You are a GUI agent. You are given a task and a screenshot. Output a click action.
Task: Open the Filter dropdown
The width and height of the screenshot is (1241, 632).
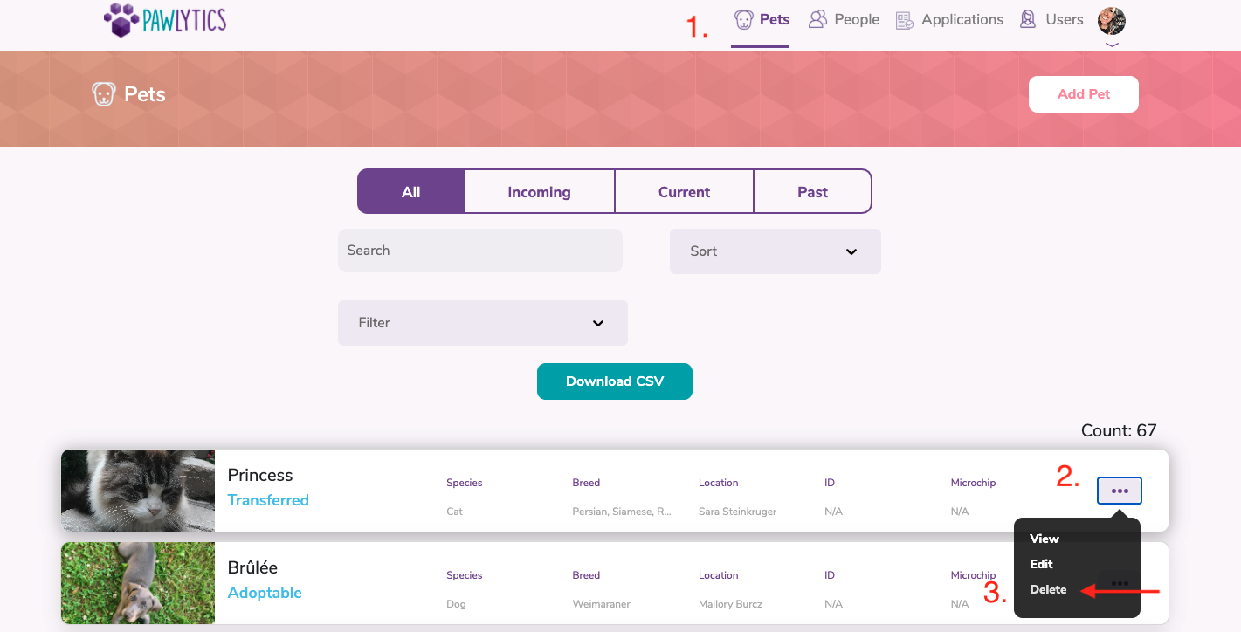click(482, 323)
